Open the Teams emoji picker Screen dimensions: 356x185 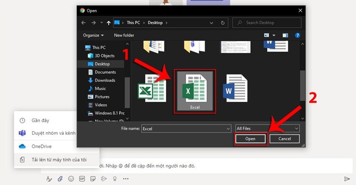(71, 179)
